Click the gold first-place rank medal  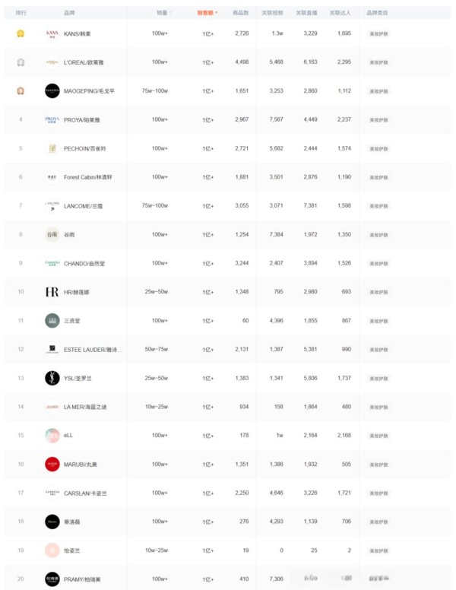tap(21, 33)
